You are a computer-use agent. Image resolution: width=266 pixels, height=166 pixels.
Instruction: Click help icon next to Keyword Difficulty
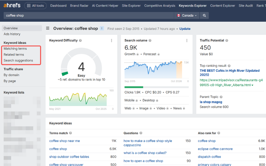click(x=80, y=41)
